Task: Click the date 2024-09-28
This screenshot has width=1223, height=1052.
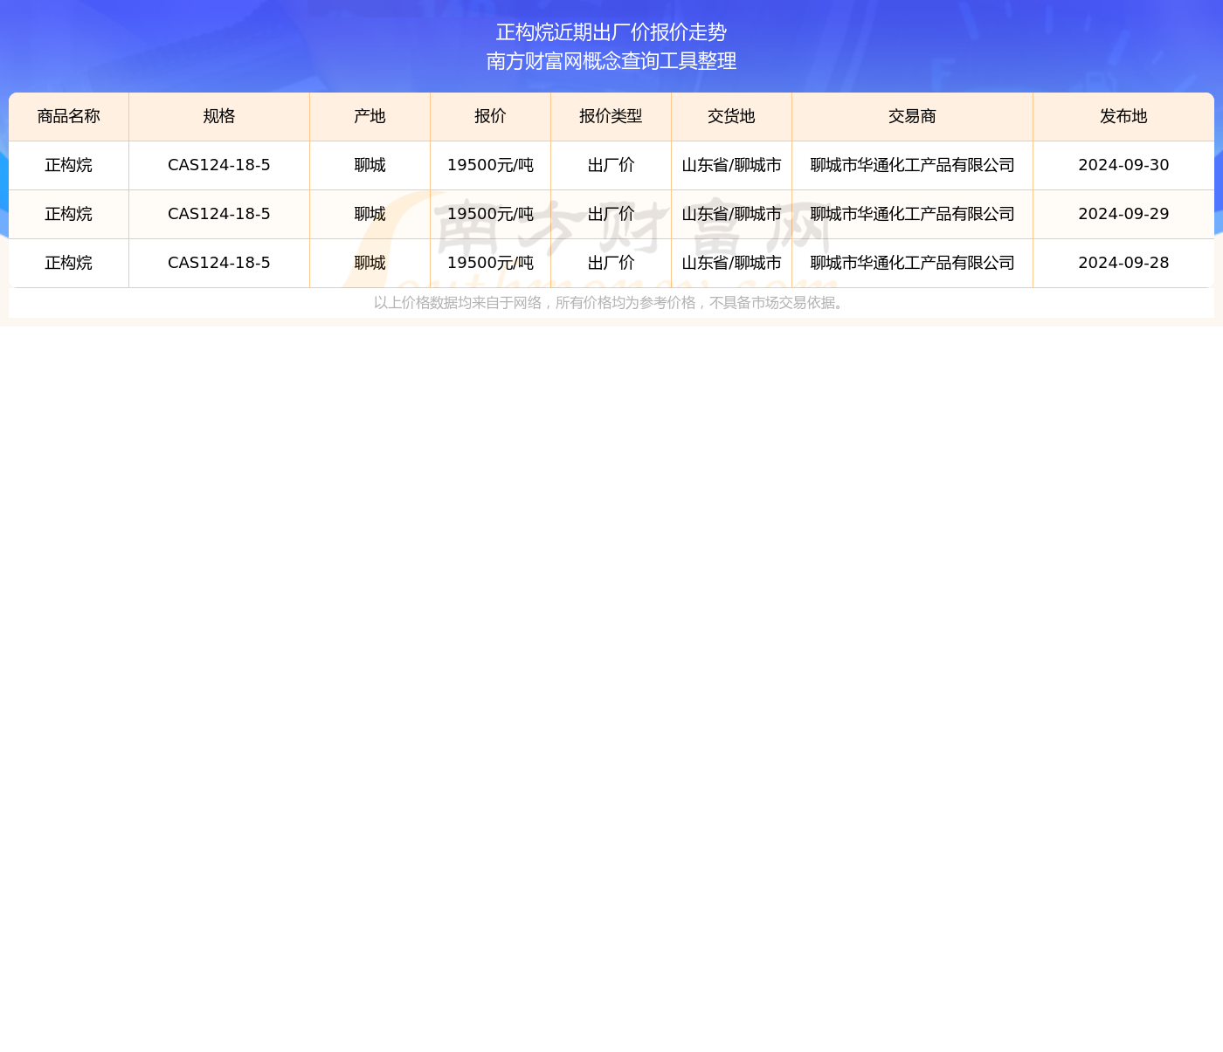Action: tap(1124, 264)
